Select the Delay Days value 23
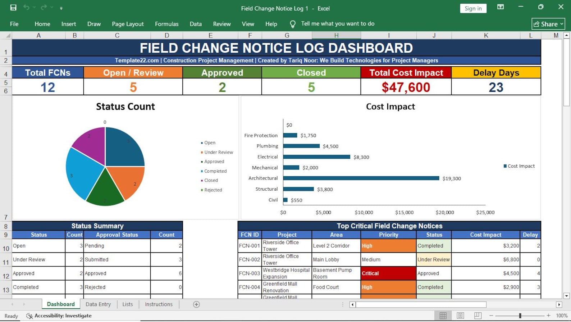Viewport: 571px width, 322px height. point(496,87)
